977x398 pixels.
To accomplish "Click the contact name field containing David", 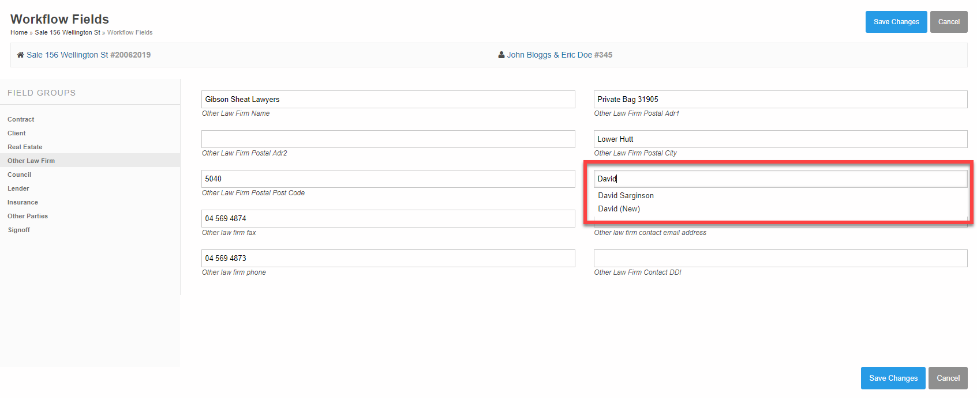I will 779,179.
